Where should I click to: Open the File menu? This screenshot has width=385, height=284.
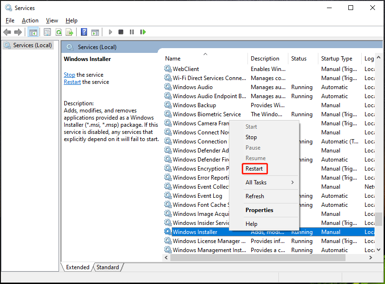[x=10, y=20]
